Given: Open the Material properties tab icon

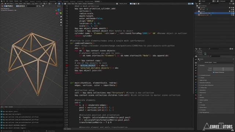Looking at the screenshot, I should 196,95.
